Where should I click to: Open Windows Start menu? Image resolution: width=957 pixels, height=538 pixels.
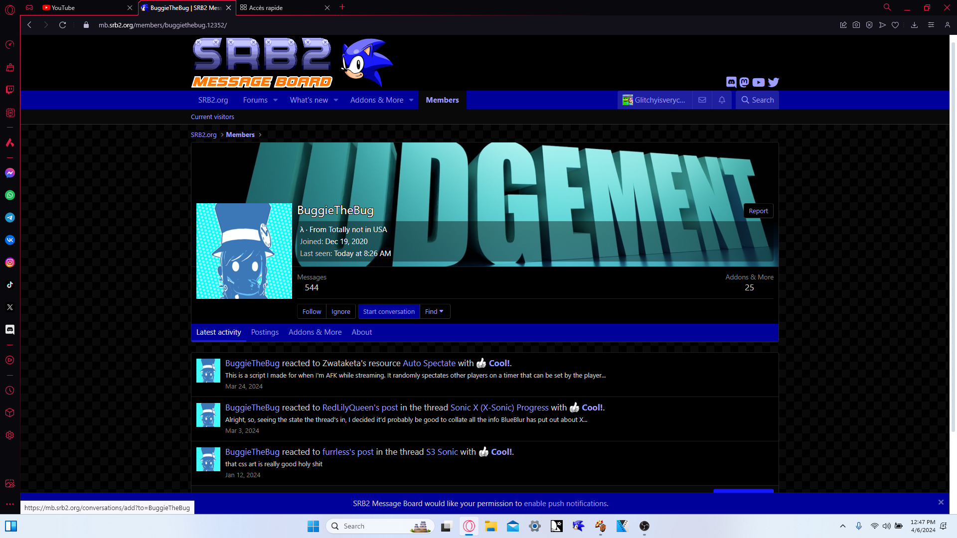click(x=313, y=526)
